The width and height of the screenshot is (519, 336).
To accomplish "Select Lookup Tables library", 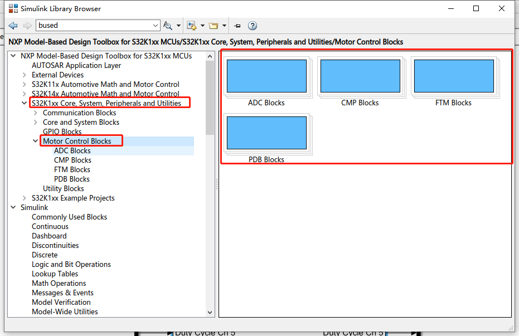I will click(55, 274).
